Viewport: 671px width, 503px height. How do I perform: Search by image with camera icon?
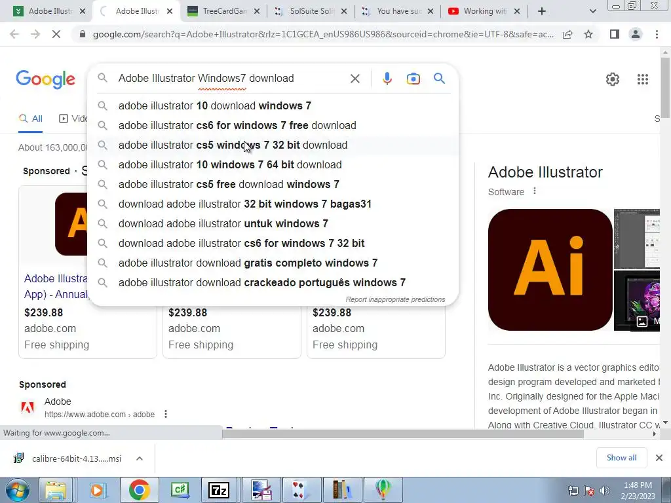413,79
